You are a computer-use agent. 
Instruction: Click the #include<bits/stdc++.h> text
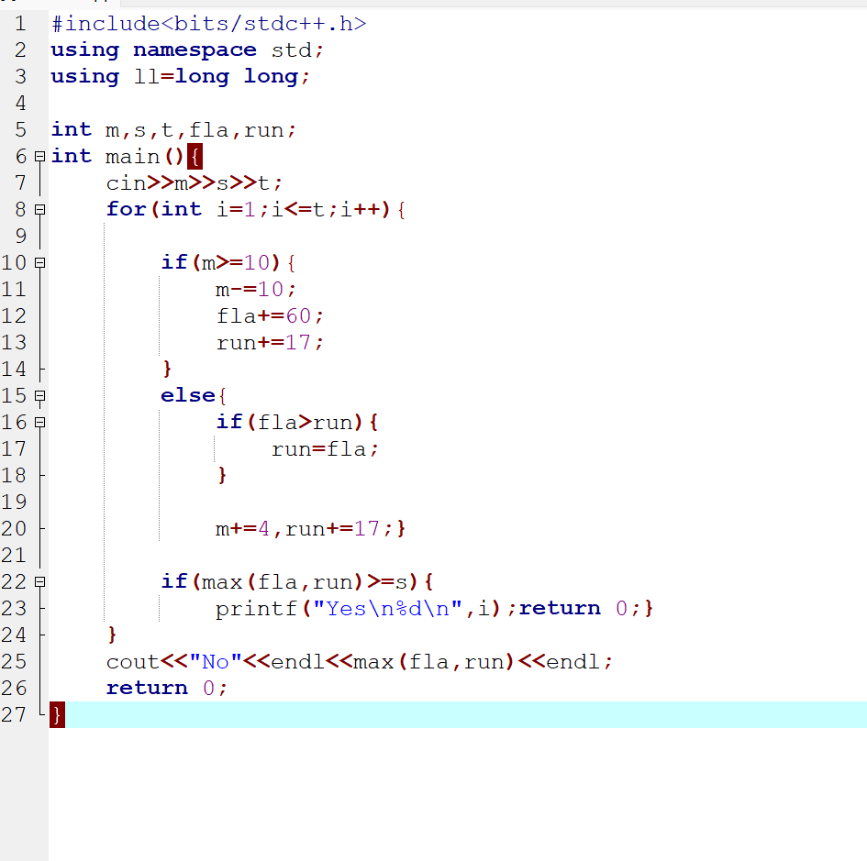[208, 24]
